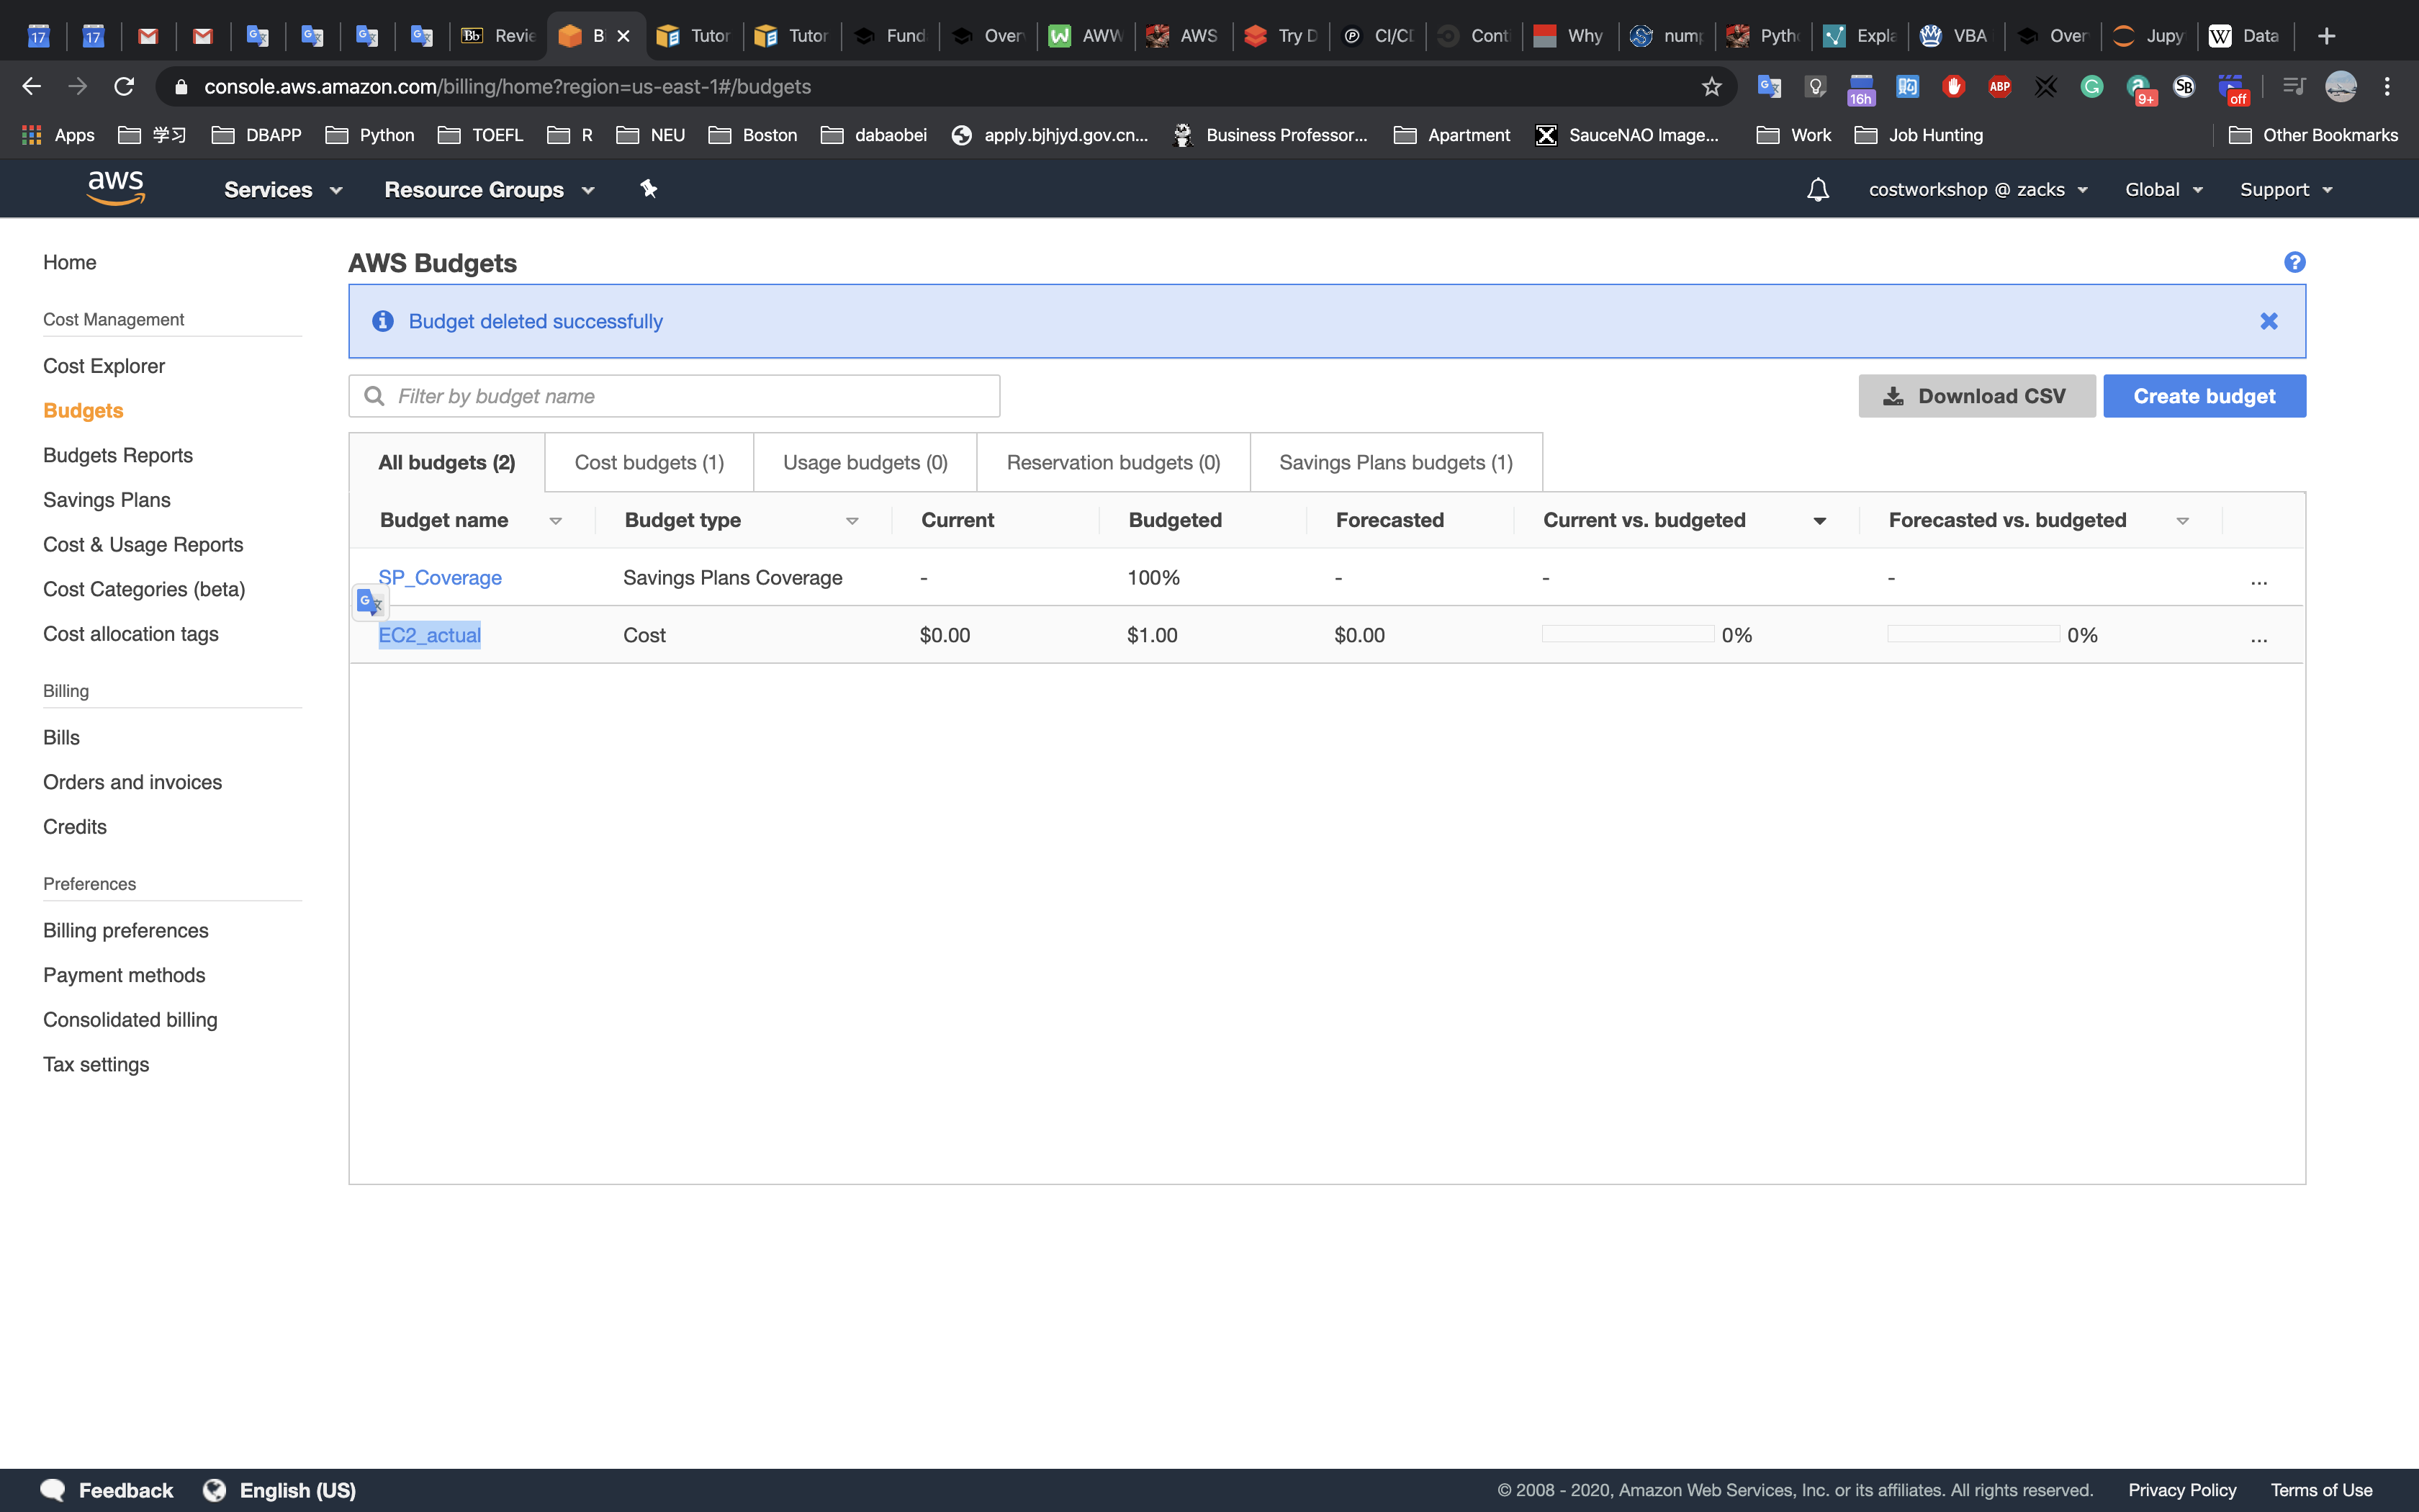Click the Create budget button
This screenshot has width=2419, height=1512.
[2203, 396]
